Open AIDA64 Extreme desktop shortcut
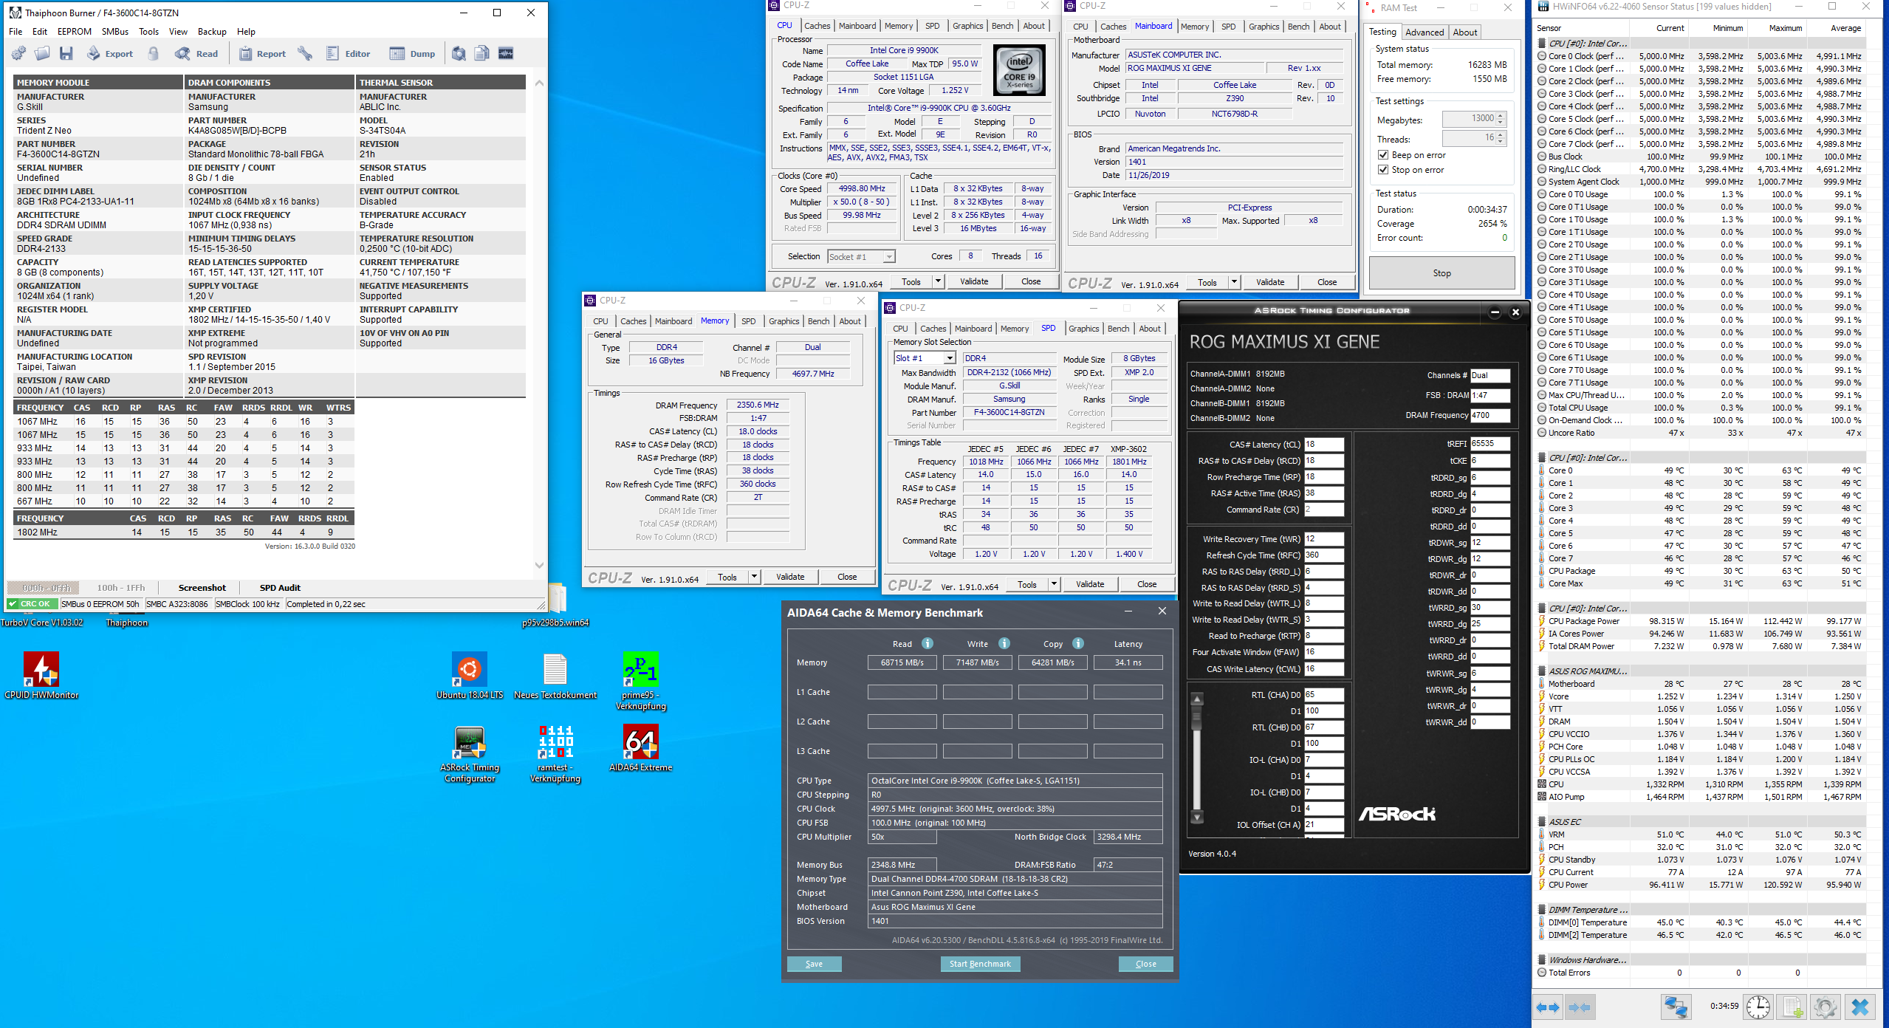 coord(640,742)
